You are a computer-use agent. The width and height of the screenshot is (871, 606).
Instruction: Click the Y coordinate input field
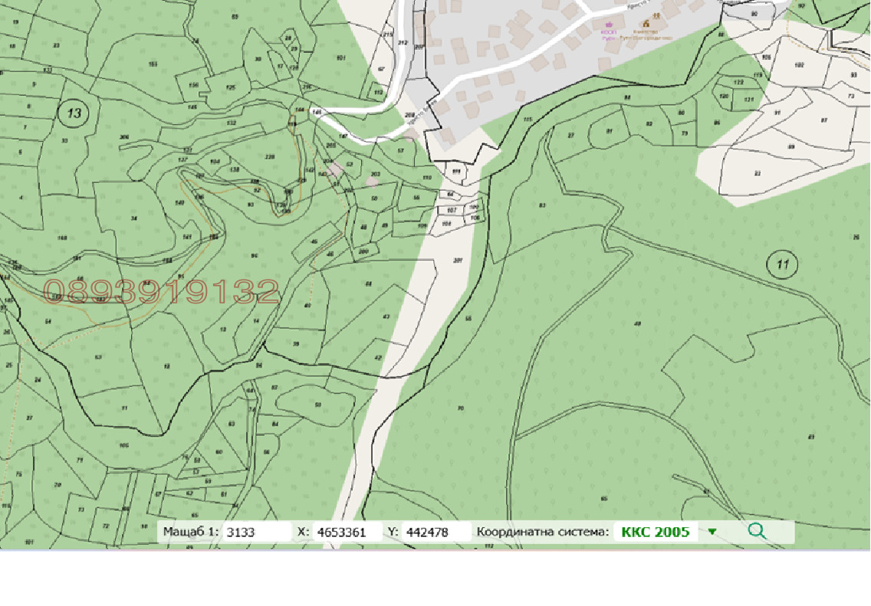pos(435,532)
